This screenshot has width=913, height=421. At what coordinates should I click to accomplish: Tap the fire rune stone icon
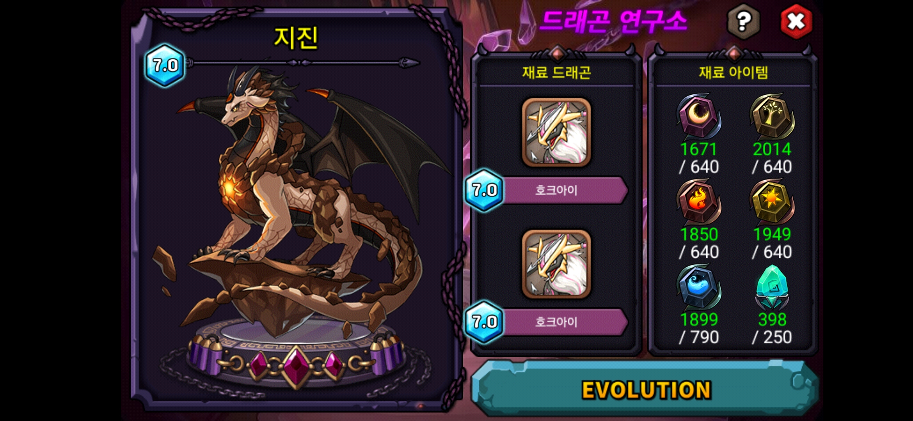[x=698, y=202]
